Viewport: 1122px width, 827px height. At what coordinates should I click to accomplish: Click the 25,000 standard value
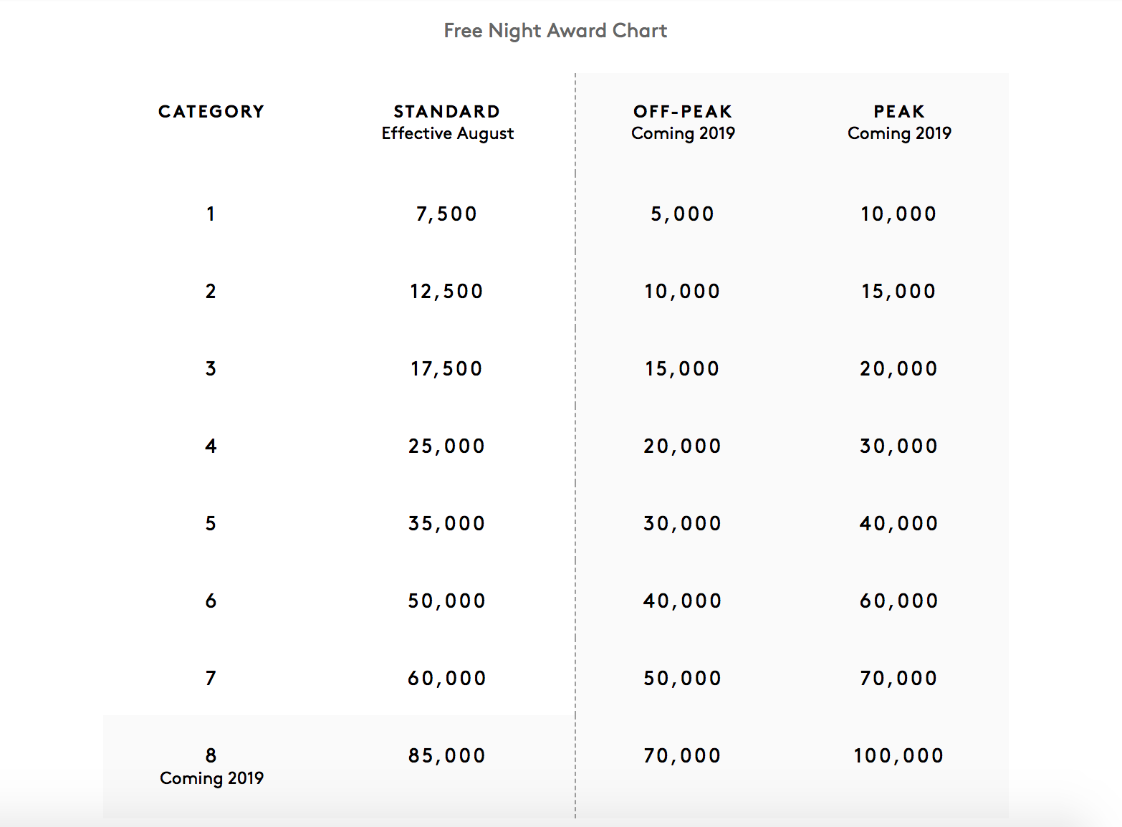point(446,446)
